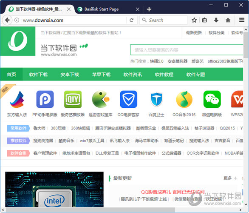Open the PP助手电脑版 icon

(45, 99)
